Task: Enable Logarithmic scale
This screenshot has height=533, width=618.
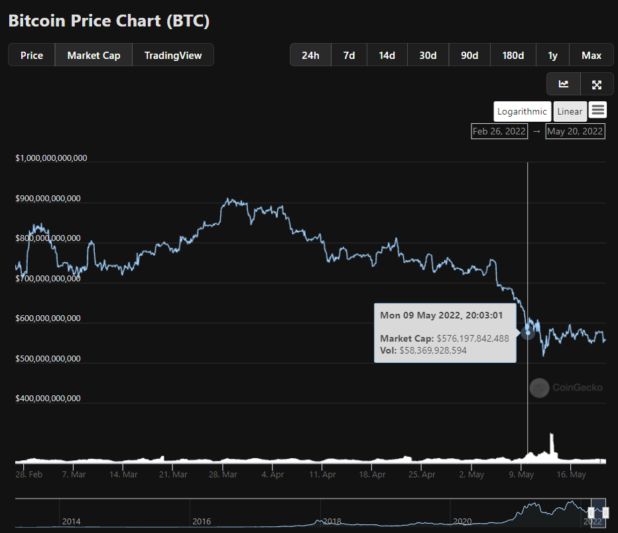Action: [x=522, y=111]
